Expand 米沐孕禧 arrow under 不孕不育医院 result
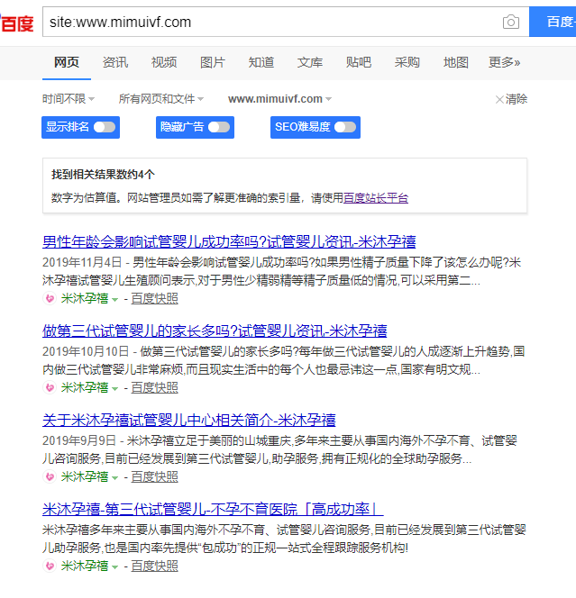 coord(114,567)
